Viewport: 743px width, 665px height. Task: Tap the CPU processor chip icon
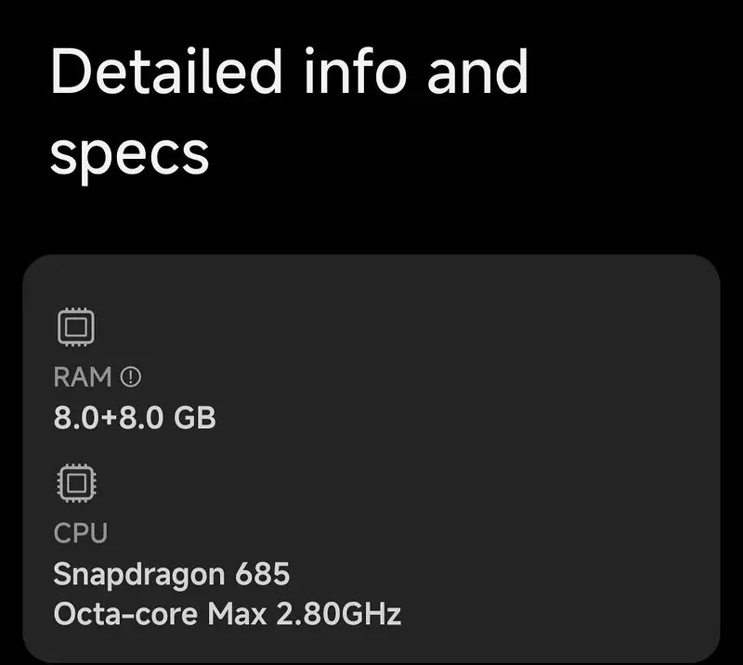point(75,484)
